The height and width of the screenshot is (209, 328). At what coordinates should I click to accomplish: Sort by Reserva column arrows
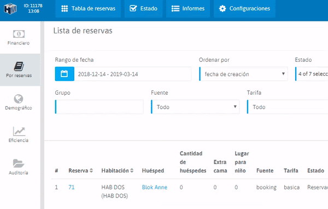(91, 171)
